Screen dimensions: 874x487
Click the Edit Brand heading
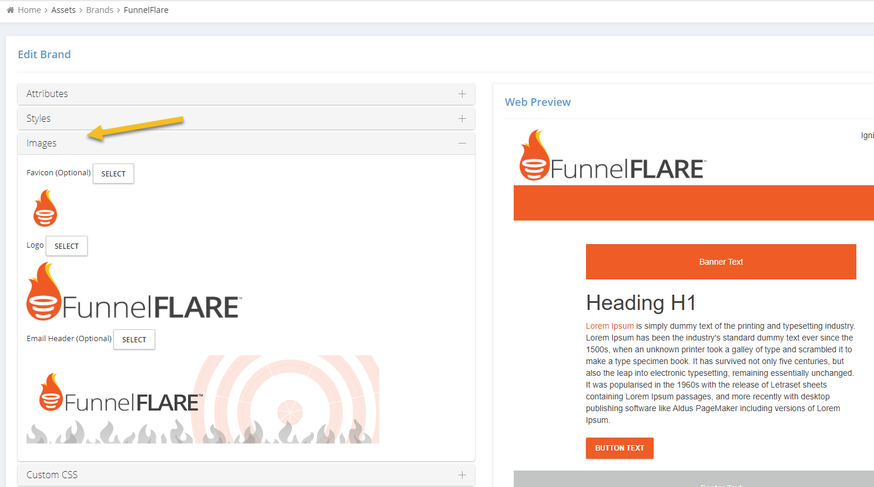coord(44,54)
